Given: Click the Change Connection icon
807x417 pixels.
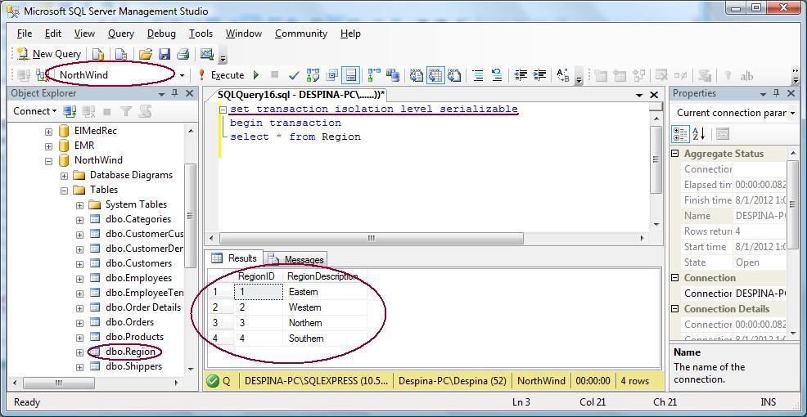Looking at the screenshot, I should click(x=43, y=75).
